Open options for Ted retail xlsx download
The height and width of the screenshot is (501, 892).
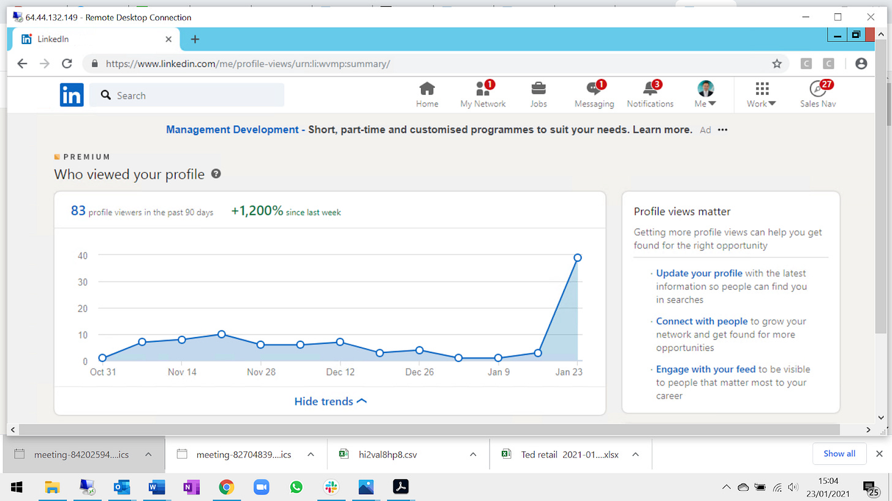[x=635, y=454]
